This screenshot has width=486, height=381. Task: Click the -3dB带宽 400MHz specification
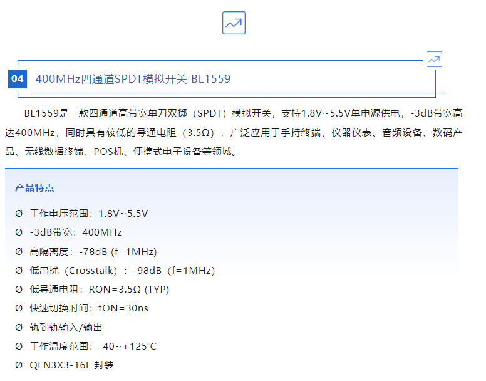[76, 232]
